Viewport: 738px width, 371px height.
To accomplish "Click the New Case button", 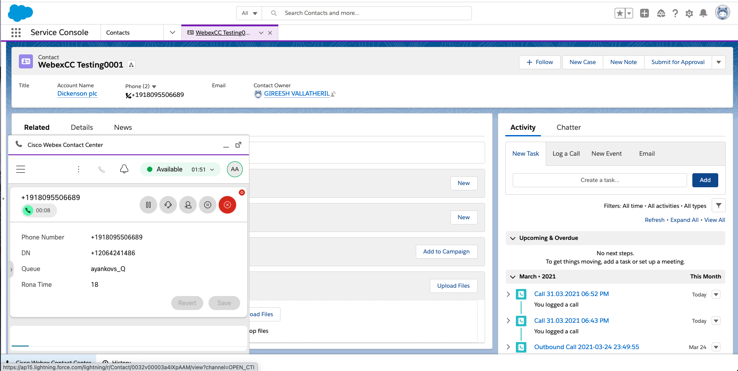I will coord(583,62).
